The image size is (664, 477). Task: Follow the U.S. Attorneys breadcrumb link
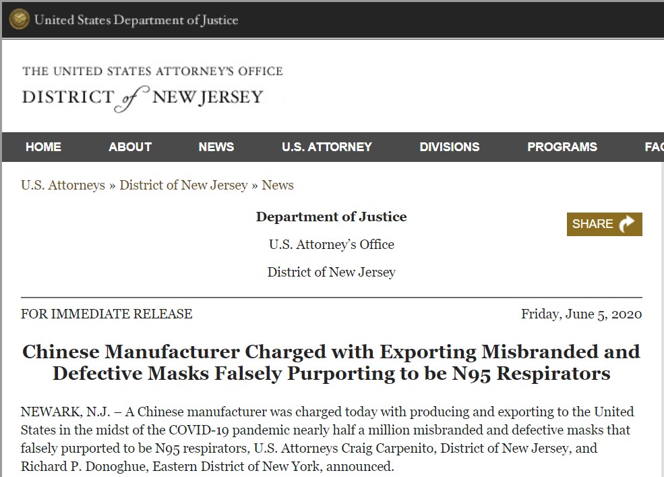(63, 185)
